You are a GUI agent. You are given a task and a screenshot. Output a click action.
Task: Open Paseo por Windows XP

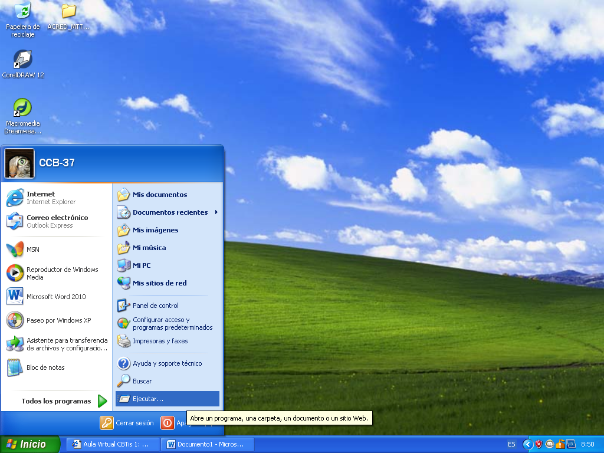coord(56,320)
